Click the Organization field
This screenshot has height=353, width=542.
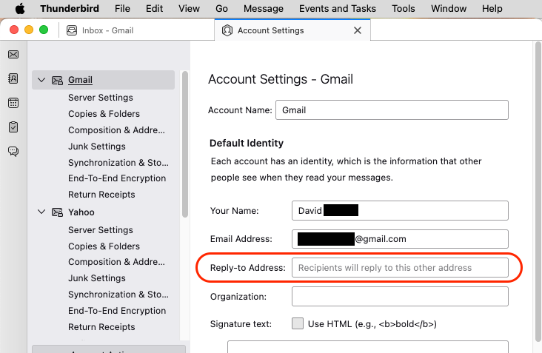[x=400, y=296]
